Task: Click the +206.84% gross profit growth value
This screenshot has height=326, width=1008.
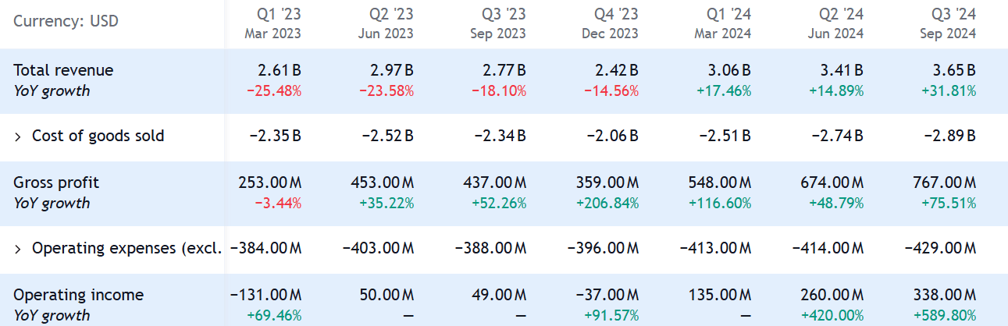Action: coord(607,203)
